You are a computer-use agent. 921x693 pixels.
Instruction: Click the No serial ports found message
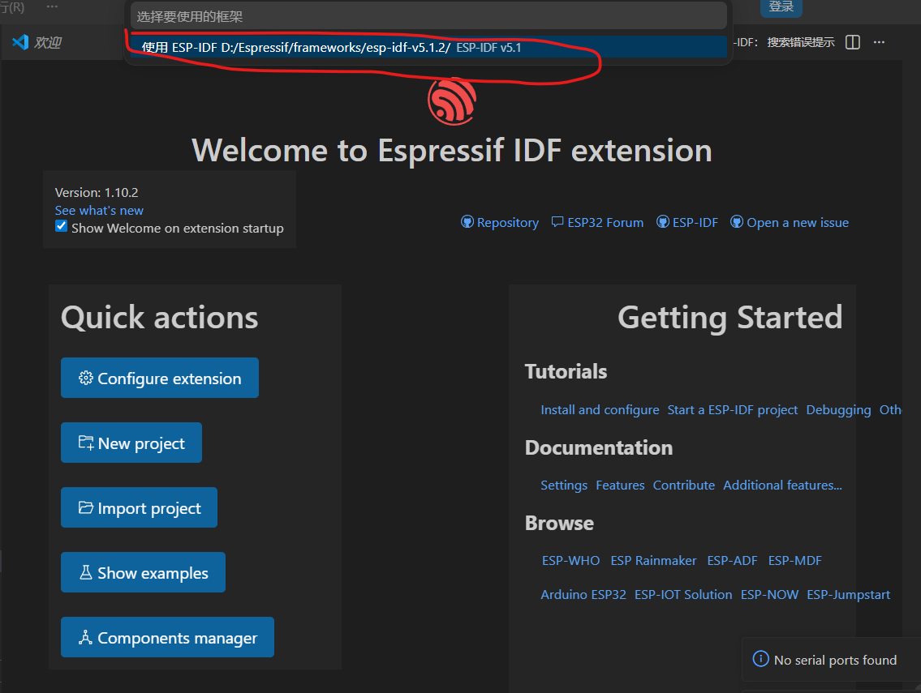click(x=835, y=660)
